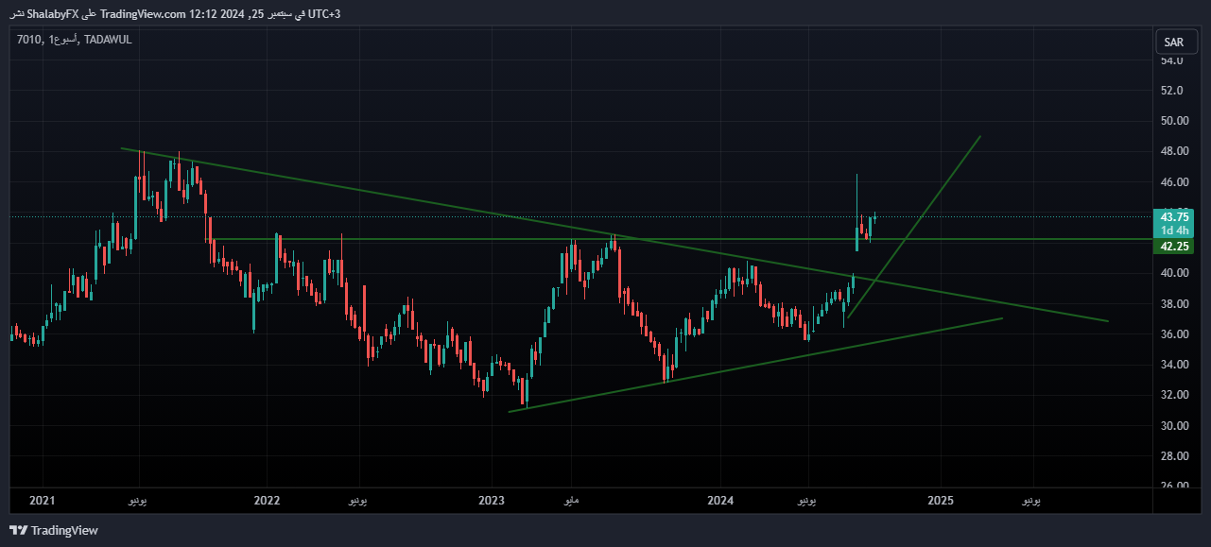Screen dimensions: 1211x547
Task: Click the 43.75 current price label
Action: tap(1174, 216)
